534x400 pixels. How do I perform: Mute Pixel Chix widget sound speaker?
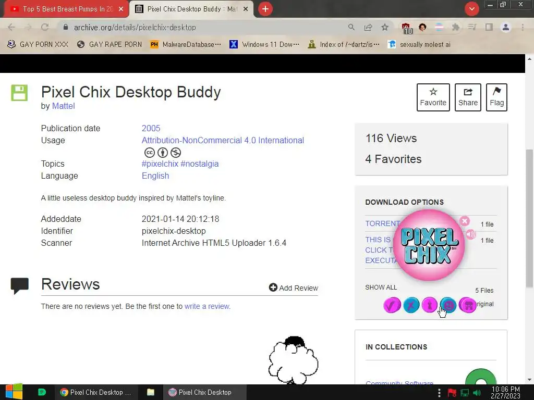(x=471, y=234)
